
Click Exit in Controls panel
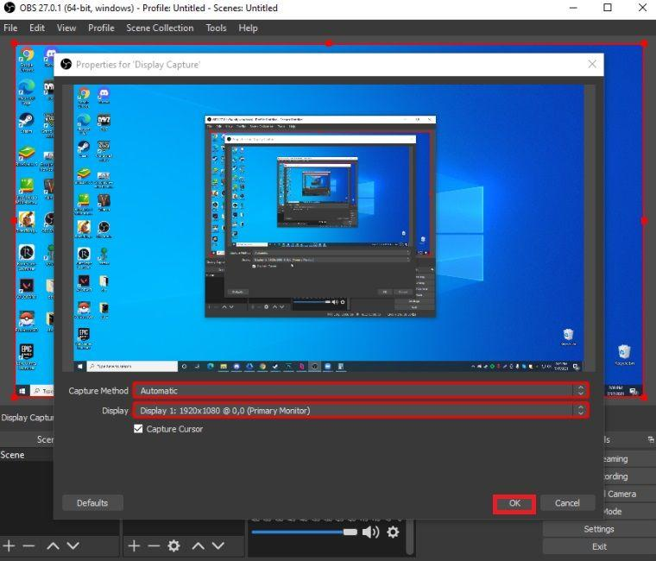click(599, 547)
